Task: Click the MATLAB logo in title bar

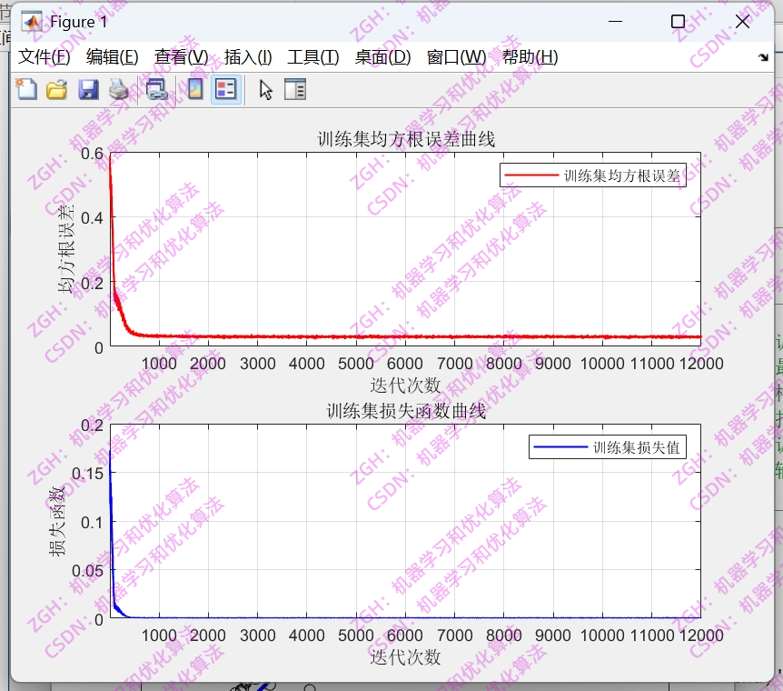Action: pyautogui.click(x=32, y=22)
